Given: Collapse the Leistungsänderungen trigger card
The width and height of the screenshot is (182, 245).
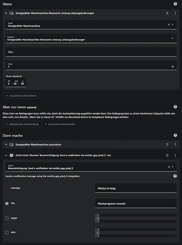Looking at the screenshot, I should click(x=6, y=13).
